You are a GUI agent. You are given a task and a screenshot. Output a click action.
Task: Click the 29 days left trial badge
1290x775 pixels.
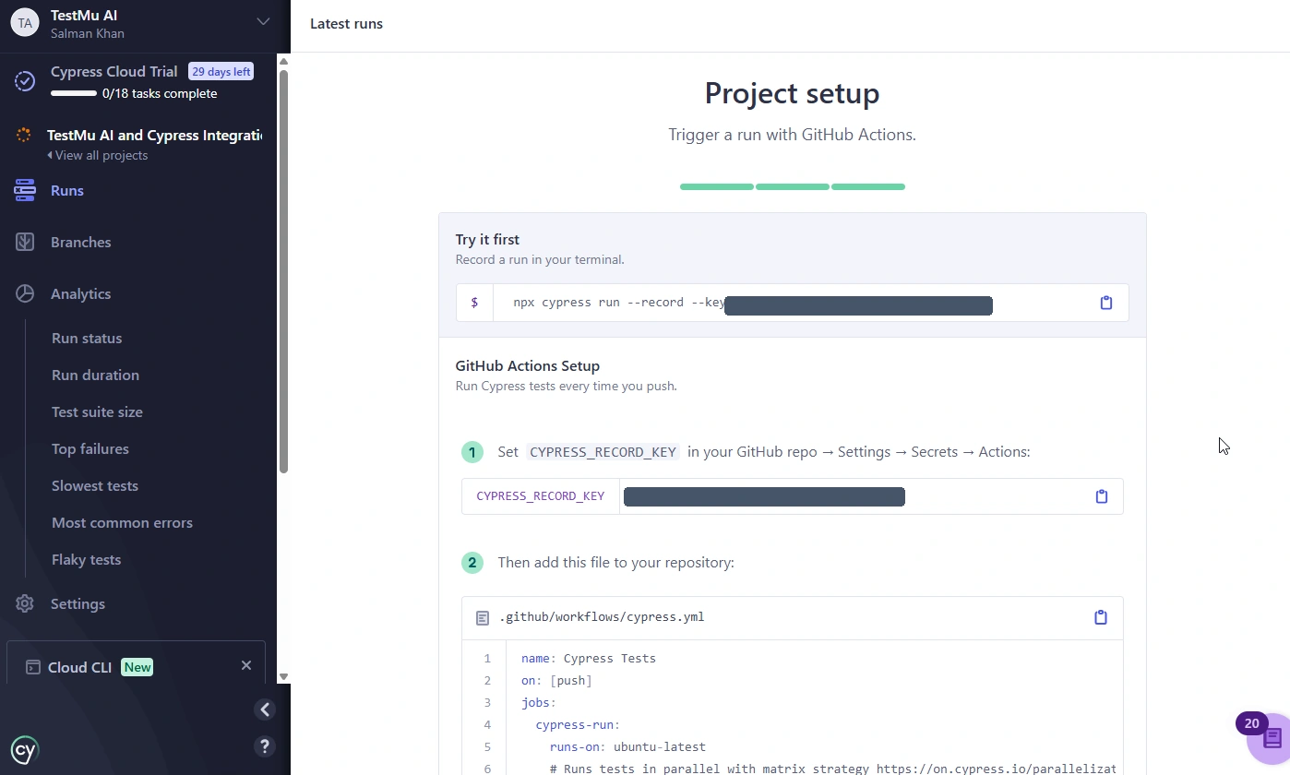221,71
